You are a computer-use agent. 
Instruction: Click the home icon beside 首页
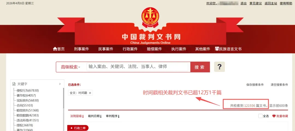point(55,49)
